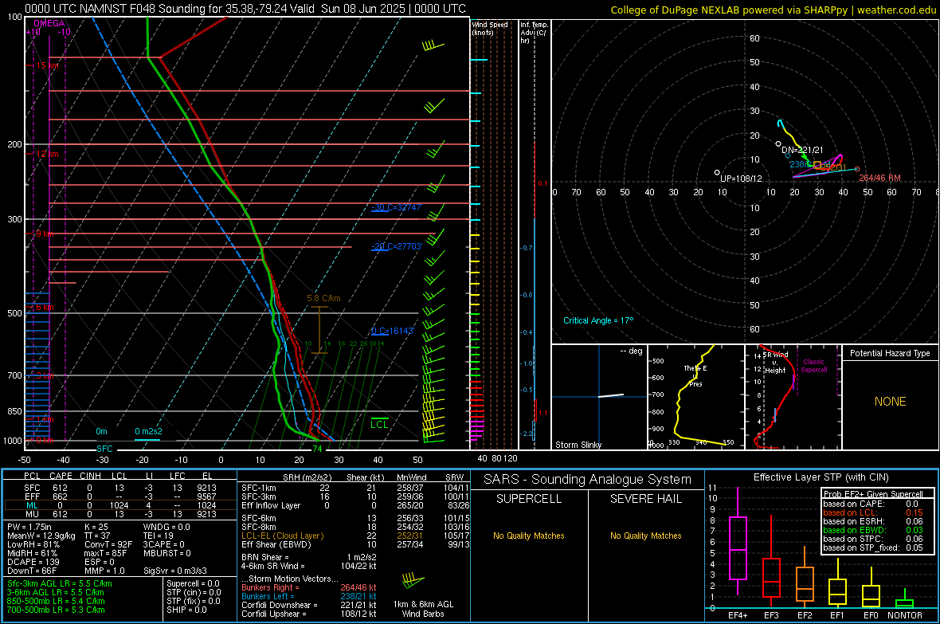Click the OMEGA label
The height and width of the screenshot is (624, 940).
pos(49,23)
